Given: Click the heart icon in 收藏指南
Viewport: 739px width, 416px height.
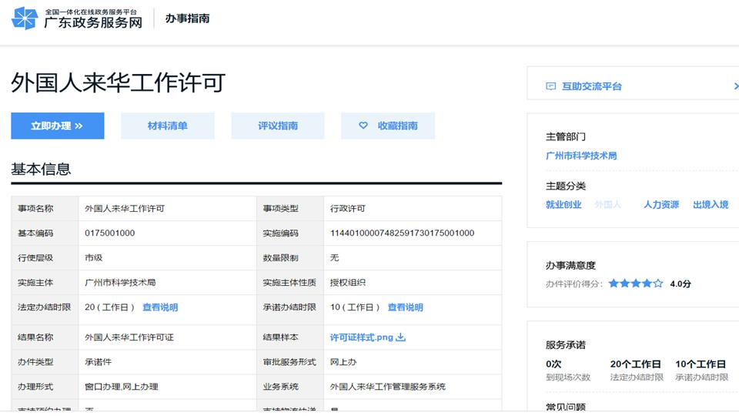Looking at the screenshot, I should [363, 126].
